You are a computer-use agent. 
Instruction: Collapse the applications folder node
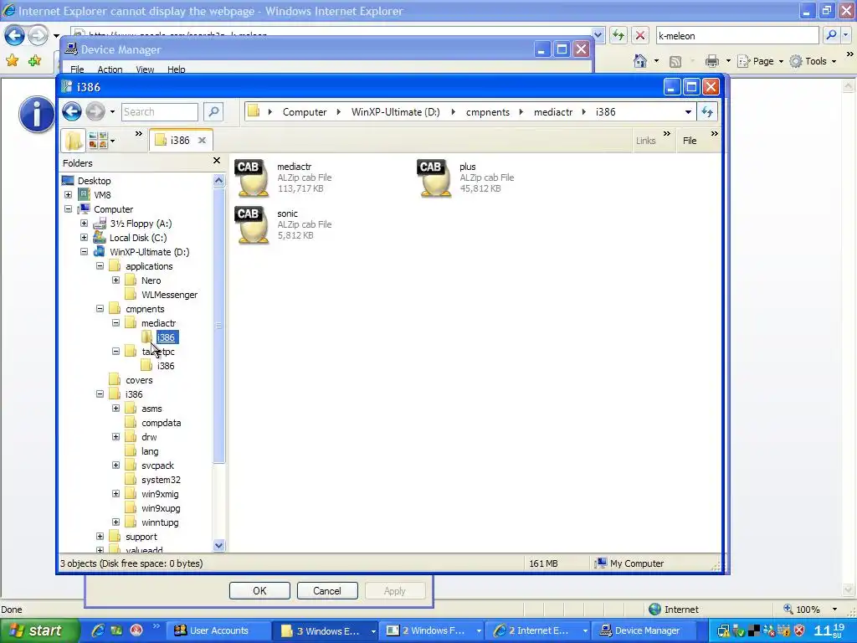(x=100, y=265)
